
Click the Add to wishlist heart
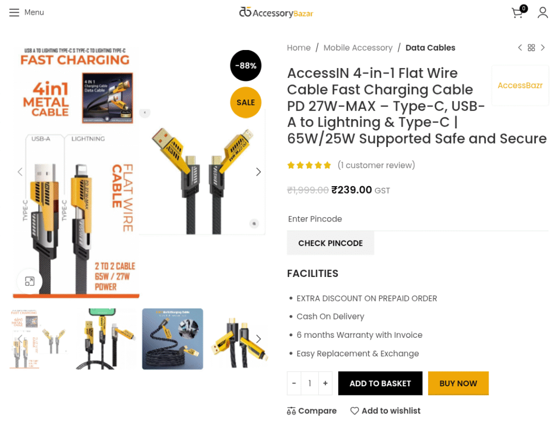[x=355, y=411]
